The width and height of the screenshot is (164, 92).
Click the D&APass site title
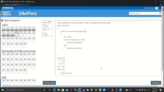click(28, 14)
